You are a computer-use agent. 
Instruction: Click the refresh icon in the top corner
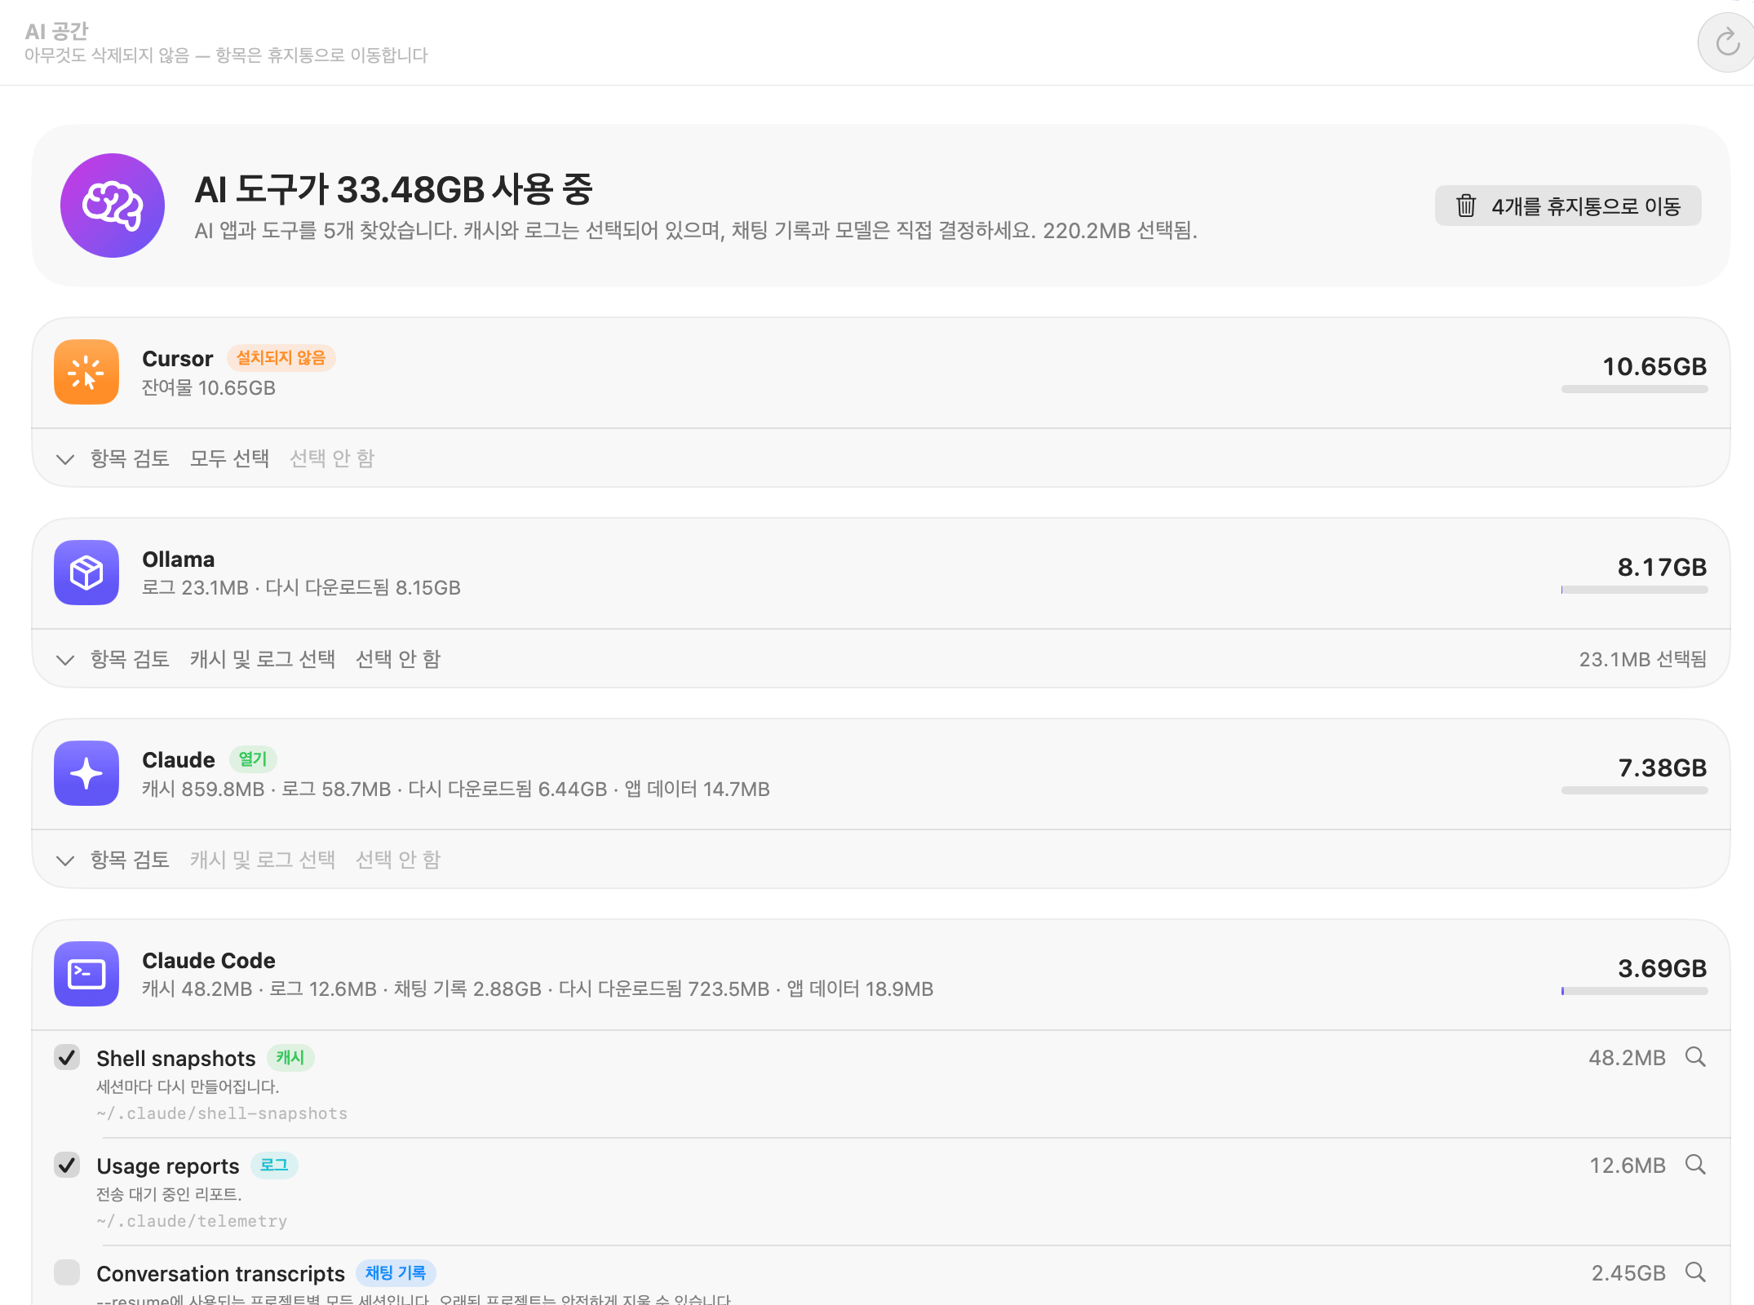tap(1727, 42)
